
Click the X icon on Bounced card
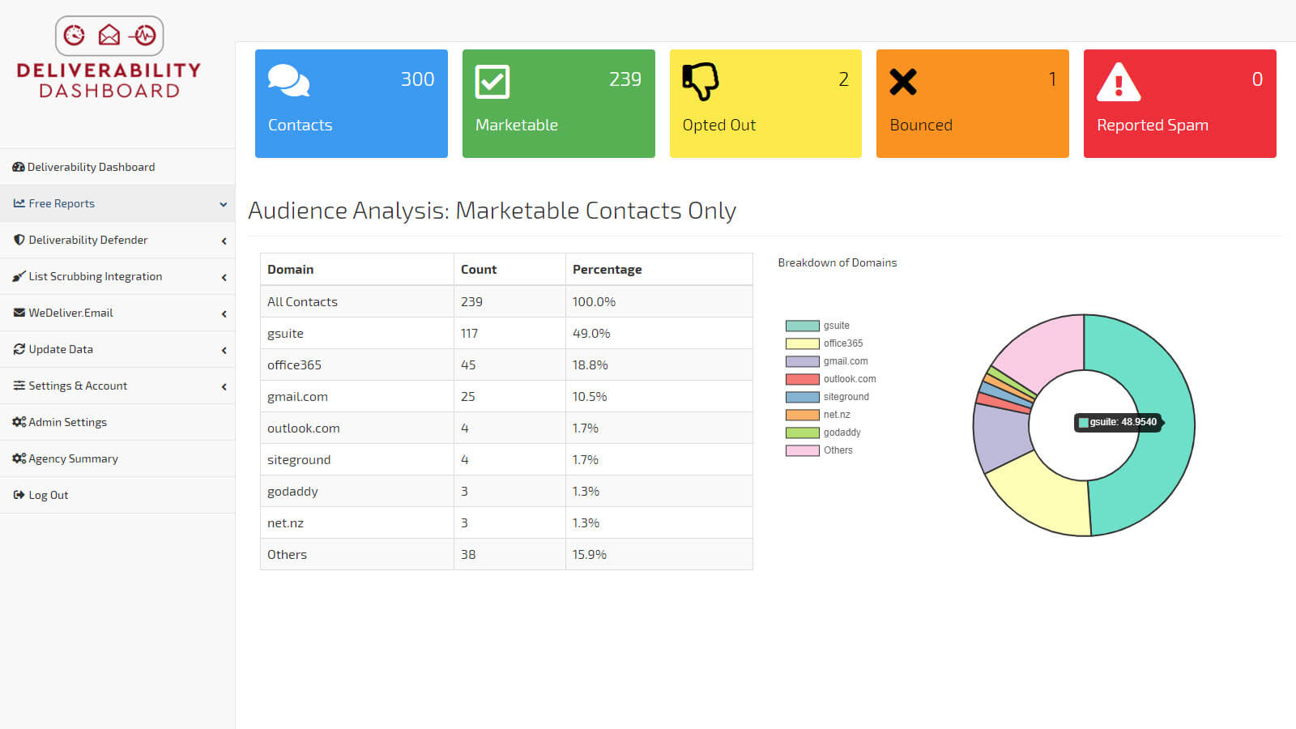click(903, 82)
